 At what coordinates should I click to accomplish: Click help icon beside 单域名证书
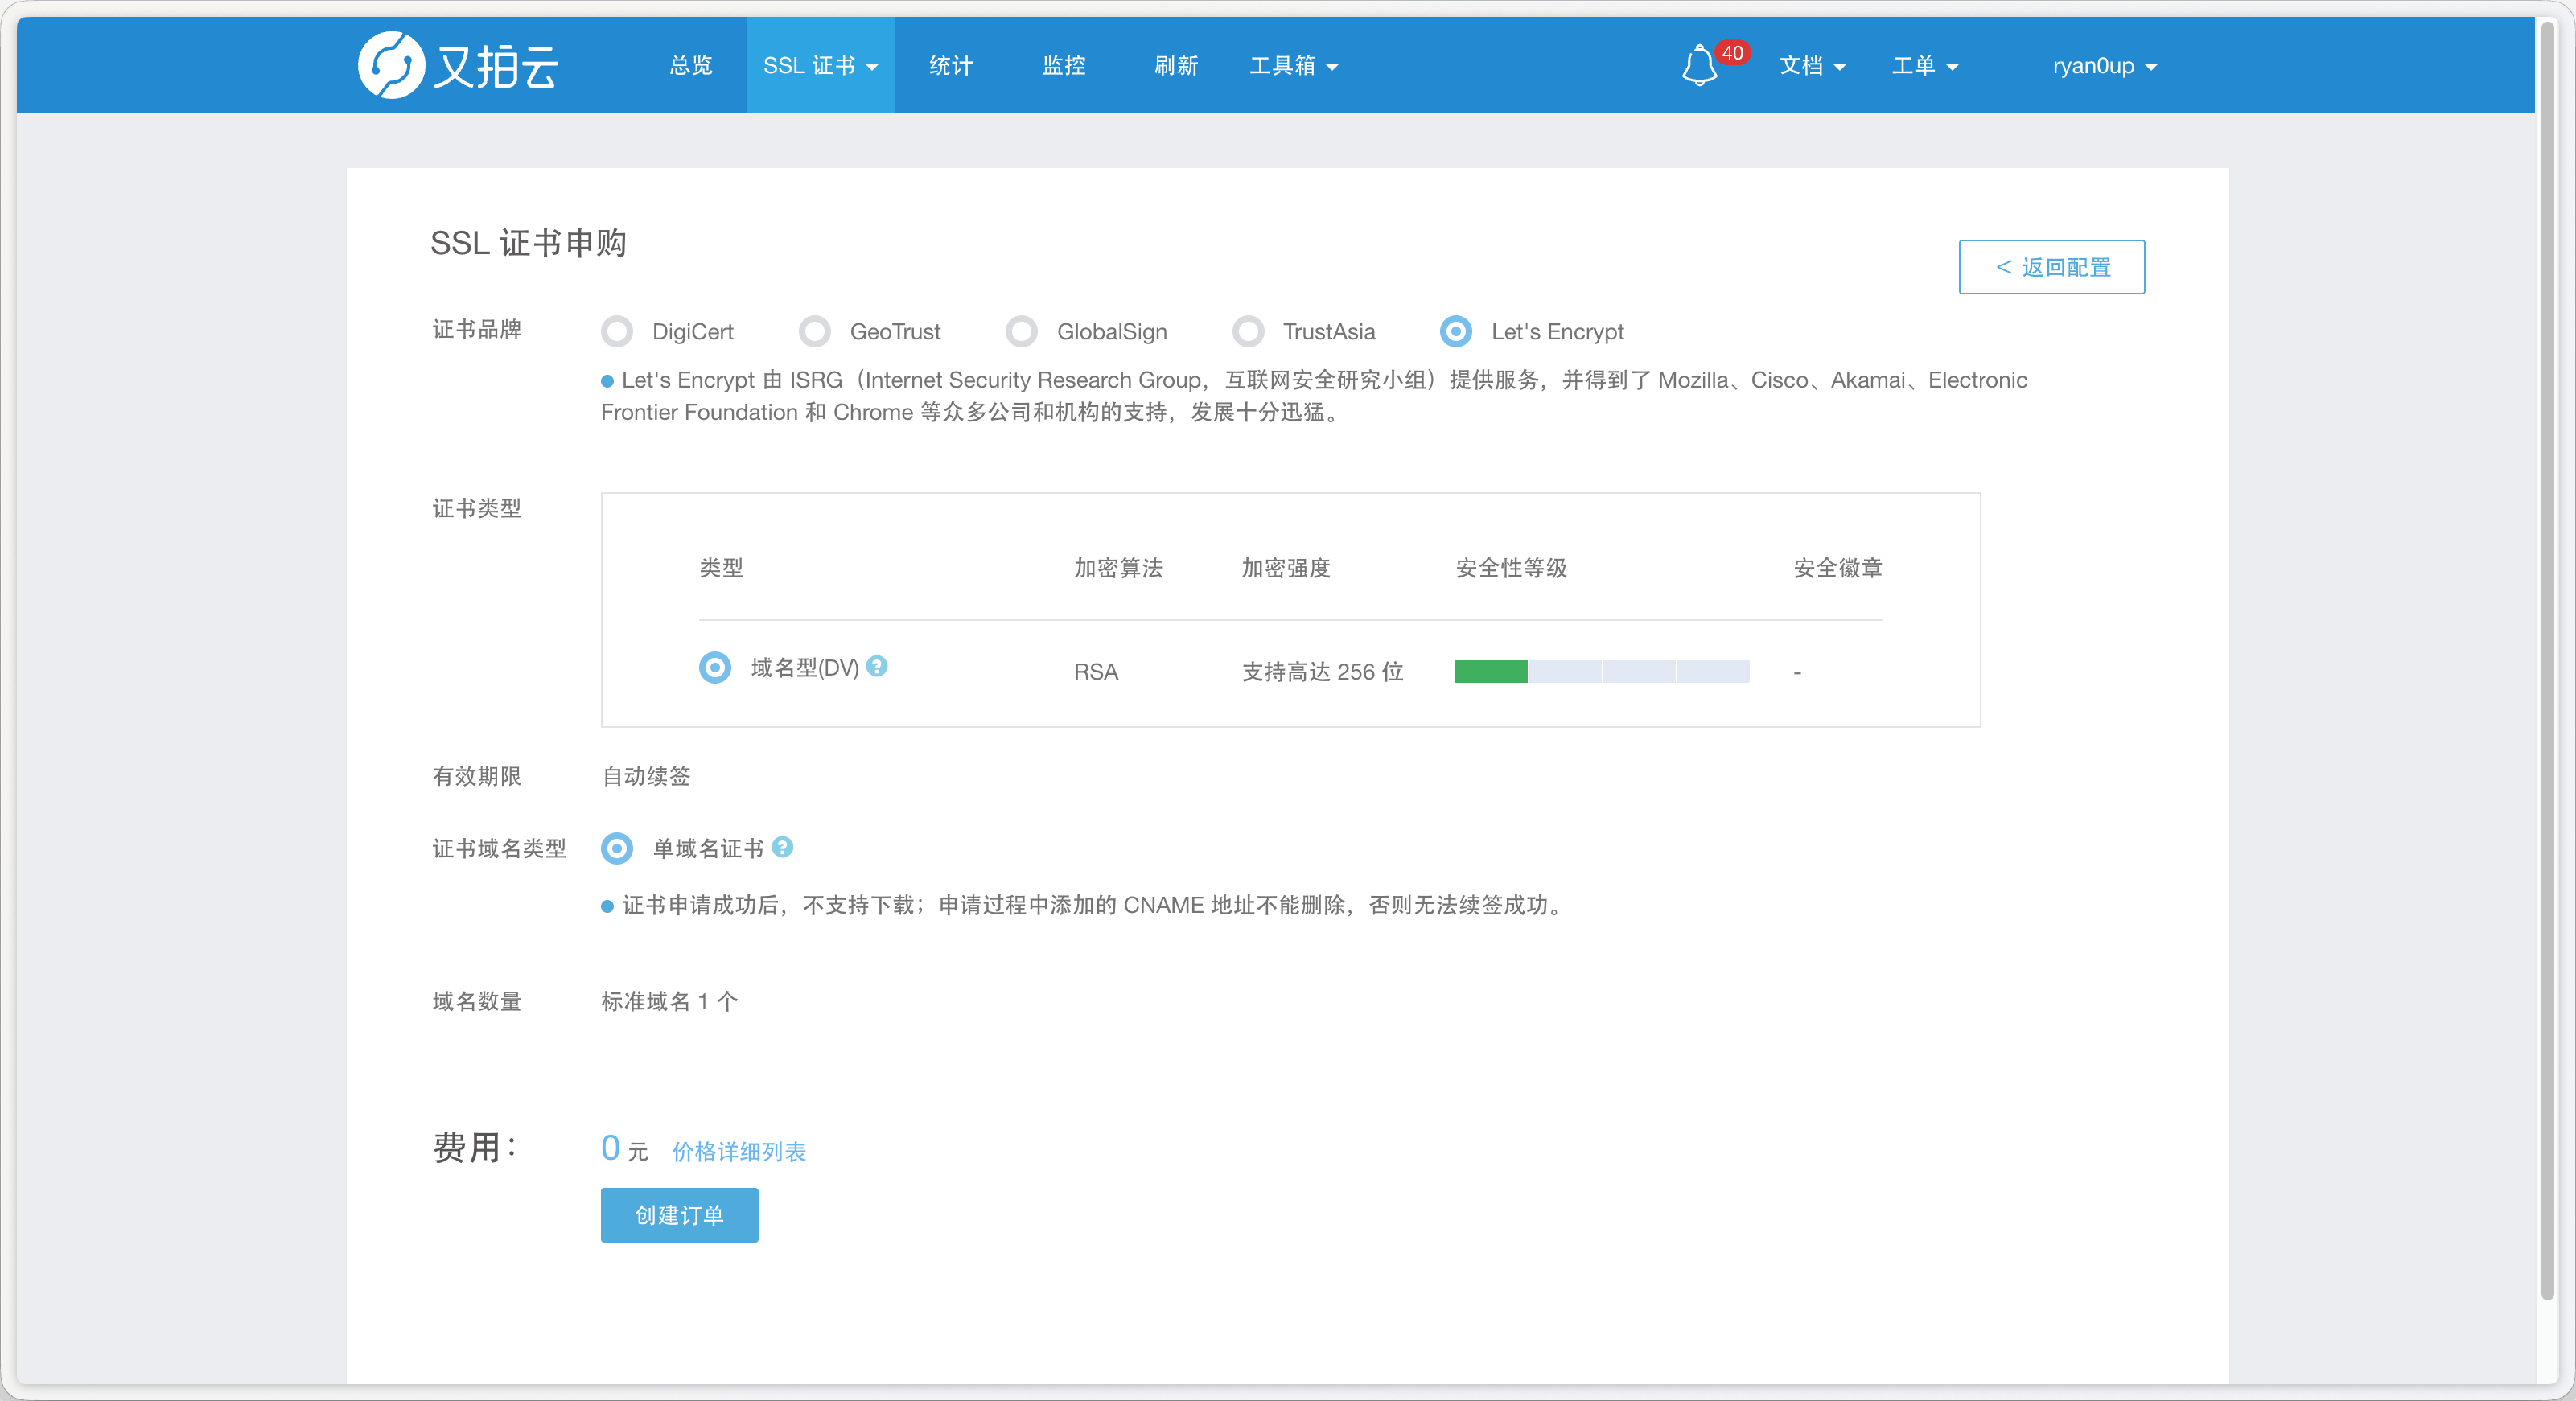pyautogui.click(x=783, y=847)
